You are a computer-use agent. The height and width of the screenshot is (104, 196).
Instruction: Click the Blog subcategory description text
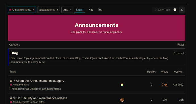(x=89, y=60)
